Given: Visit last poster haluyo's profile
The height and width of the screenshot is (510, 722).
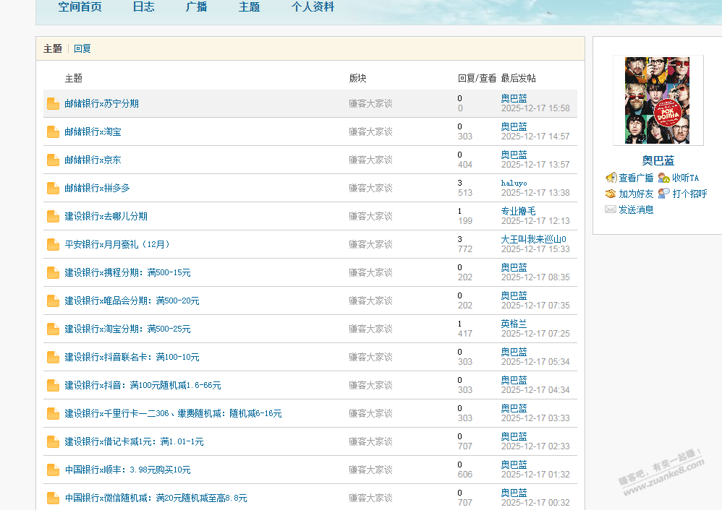Looking at the screenshot, I should coord(514,183).
